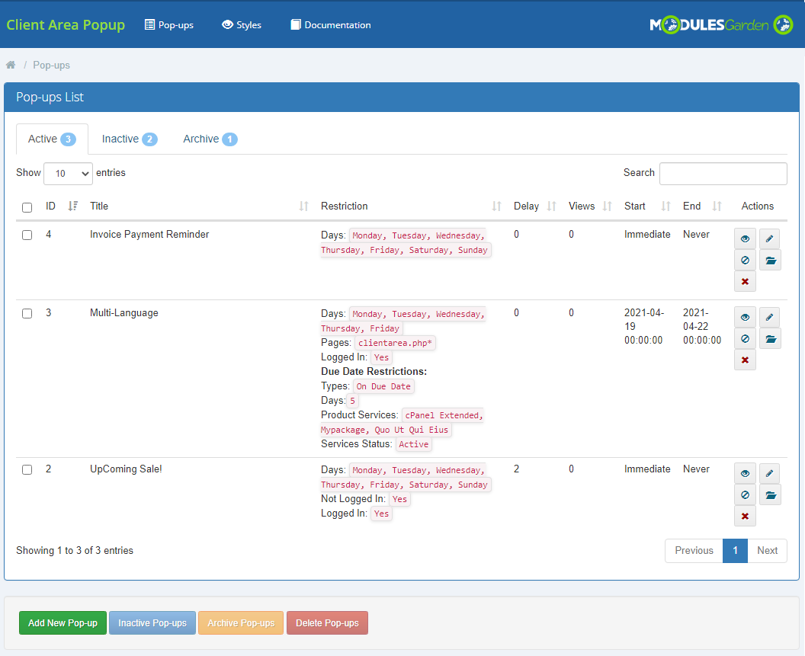This screenshot has height=656, width=805.
Task: Check the Invoice Payment Reminder row checkbox
Action: [27, 235]
